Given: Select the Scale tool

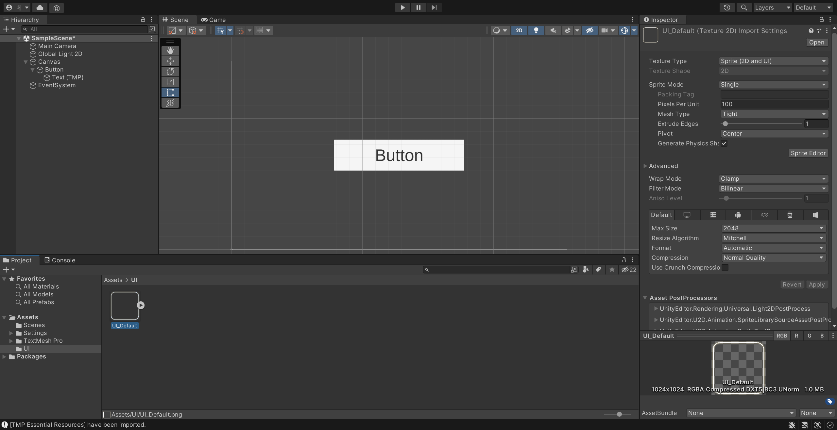Looking at the screenshot, I should coord(170,82).
